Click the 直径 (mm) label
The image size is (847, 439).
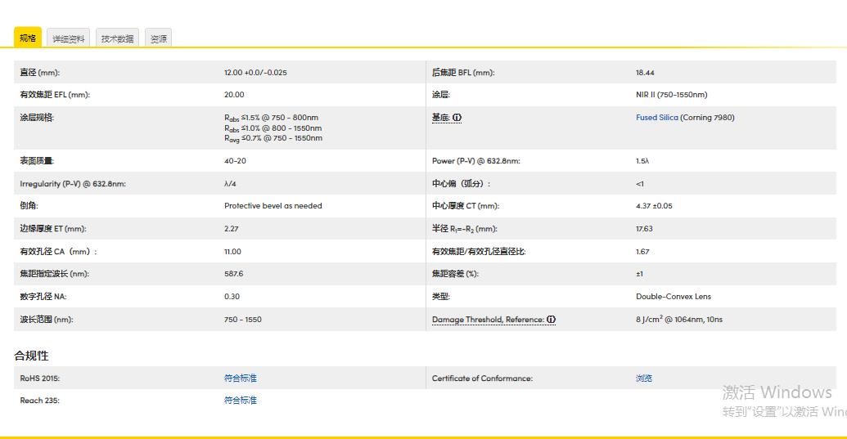pos(40,72)
